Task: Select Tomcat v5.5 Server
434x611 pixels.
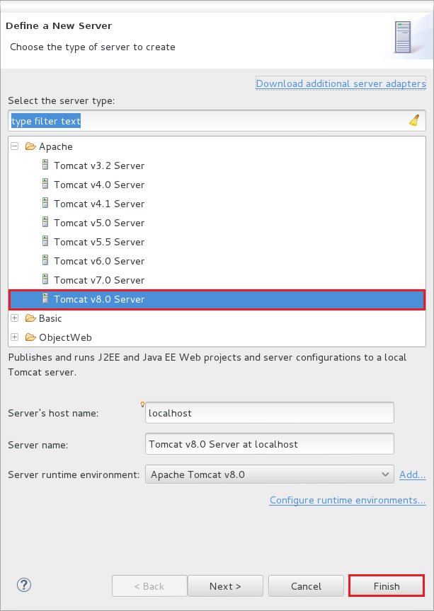Action: pyautogui.click(x=99, y=242)
